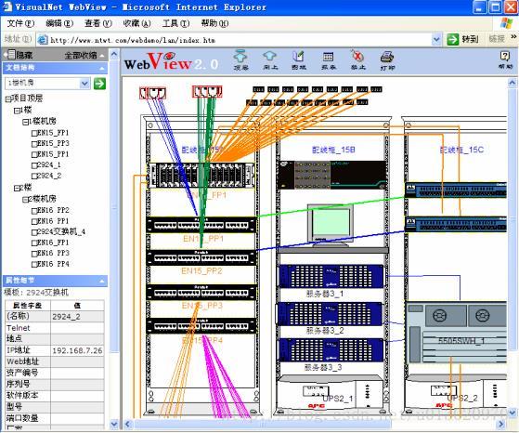Click the IP地址 value 192.168.7.26
Image resolution: width=519 pixels, height=433 pixels.
[x=77, y=350]
